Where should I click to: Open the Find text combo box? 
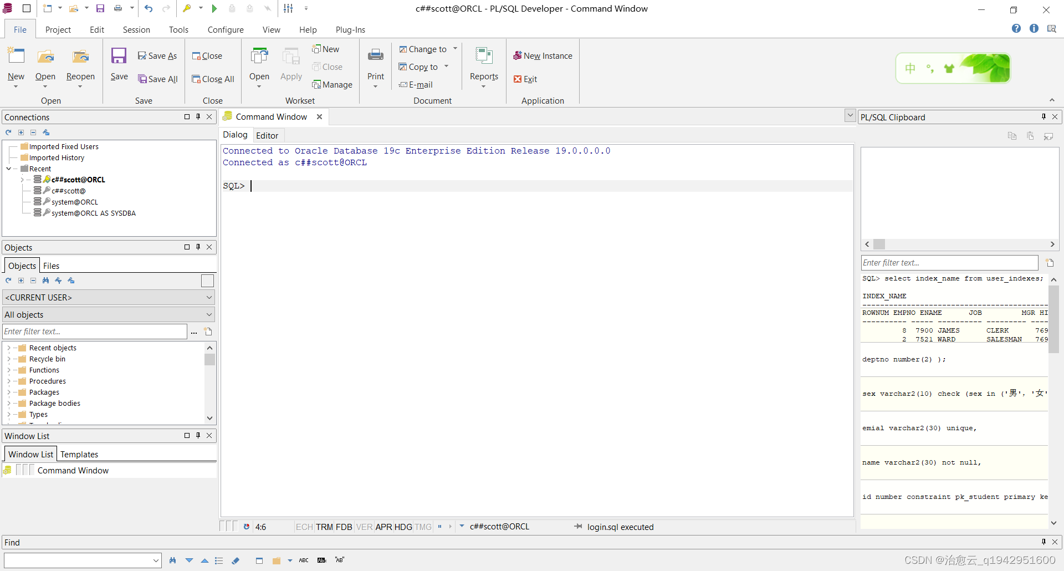pyautogui.click(x=83, y=560)
